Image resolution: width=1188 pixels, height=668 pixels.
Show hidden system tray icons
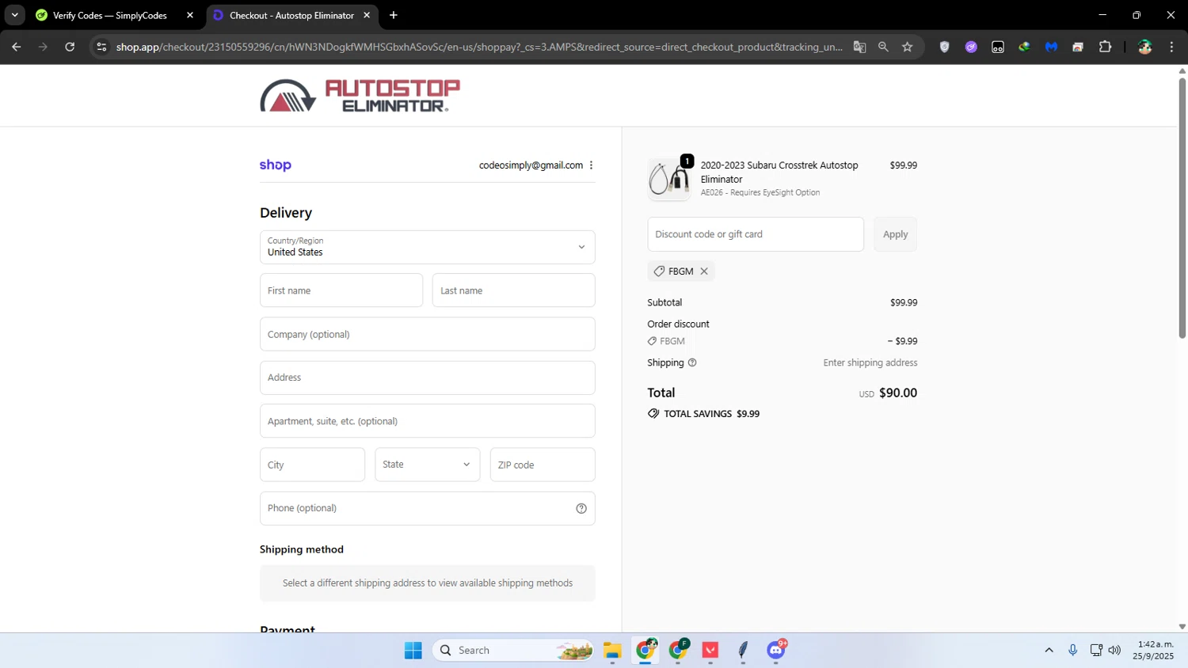[1049, 651]
